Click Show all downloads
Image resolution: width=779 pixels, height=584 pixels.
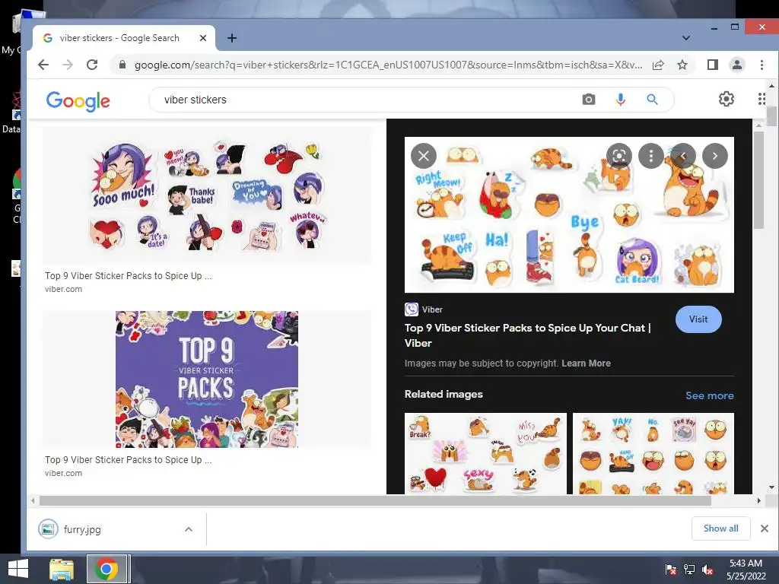pos(721,528)
